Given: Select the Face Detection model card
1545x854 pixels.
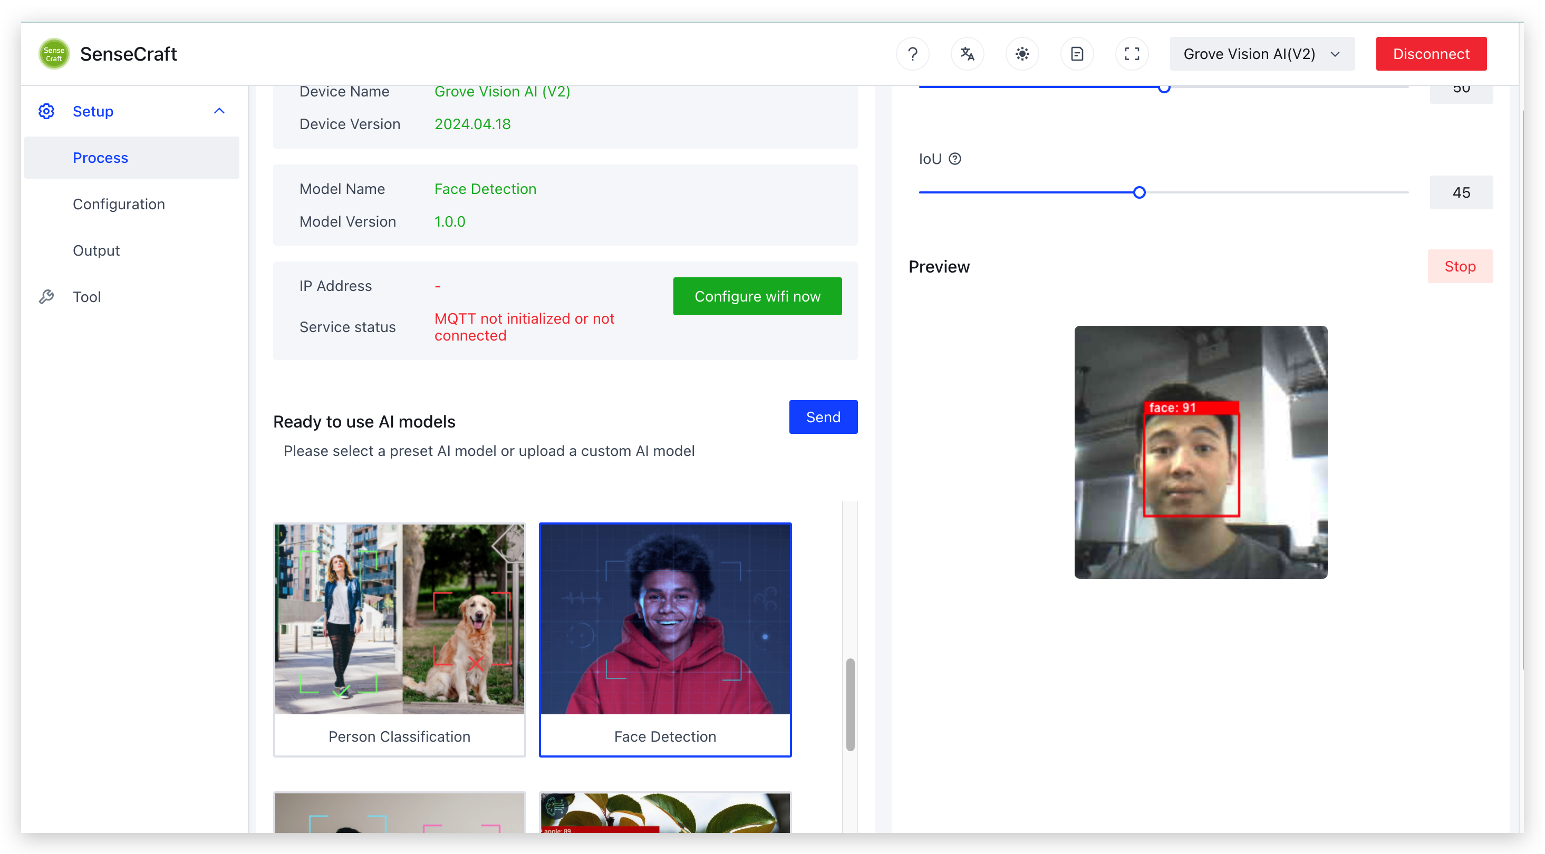Looking at the screenshot, I should coord(664,640).
